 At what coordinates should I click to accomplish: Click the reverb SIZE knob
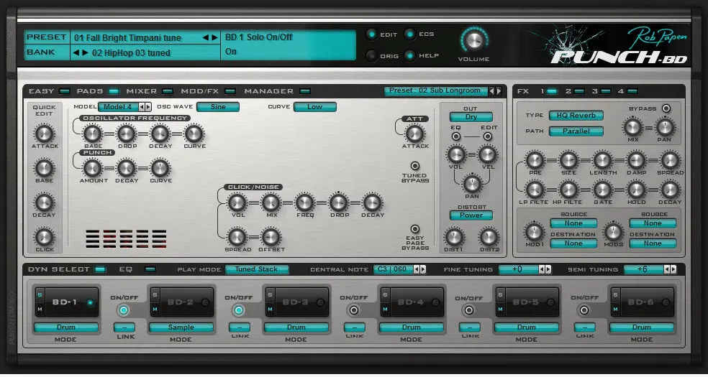pyautogui.click(x=569, y=160)
